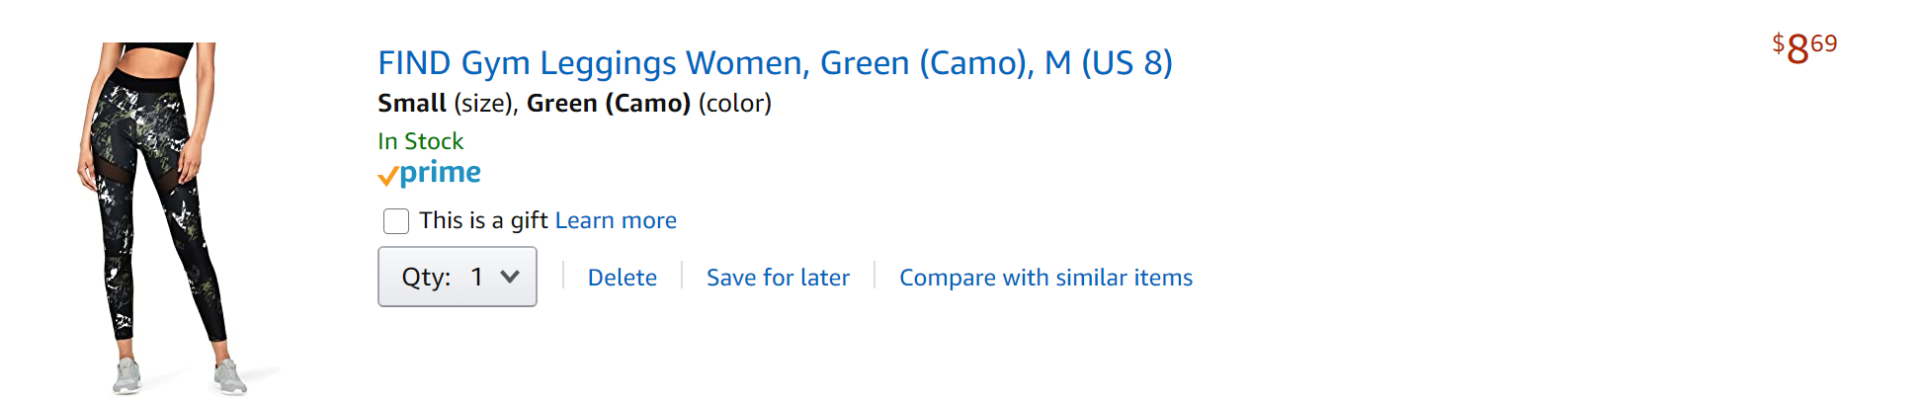Image resolution: width=1919 pixels, height=407 pixels.
Task: Click the 'Small' size label
Action: 412,103
